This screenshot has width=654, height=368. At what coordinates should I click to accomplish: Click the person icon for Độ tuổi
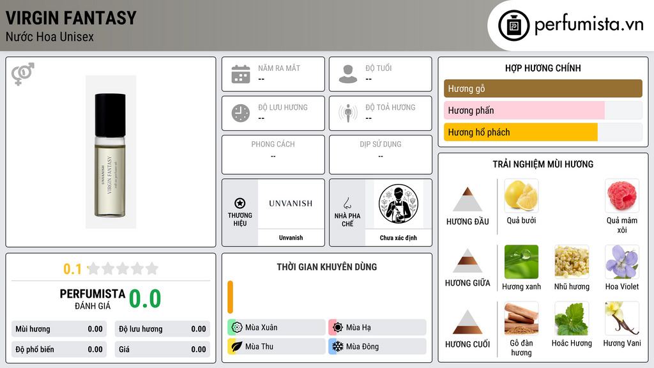(x=348, y=74)
